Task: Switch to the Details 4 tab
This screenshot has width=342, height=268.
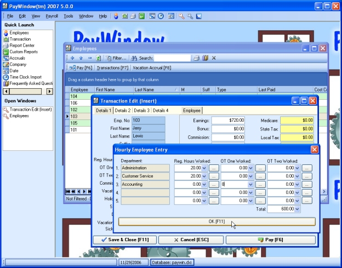Action: (161, 111)
